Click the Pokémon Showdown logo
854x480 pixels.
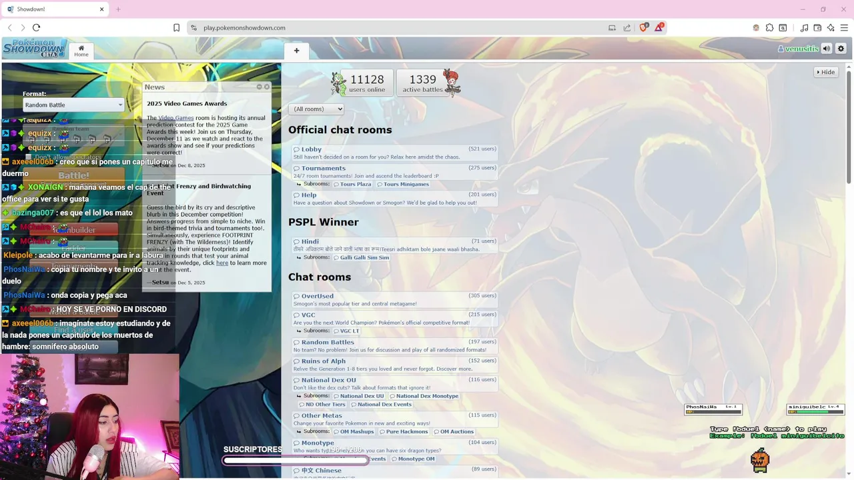(x=35, y=49)
